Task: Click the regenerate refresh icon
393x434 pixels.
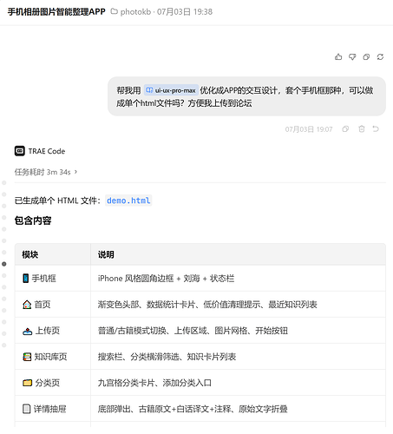Action: [x=380, y=57]
